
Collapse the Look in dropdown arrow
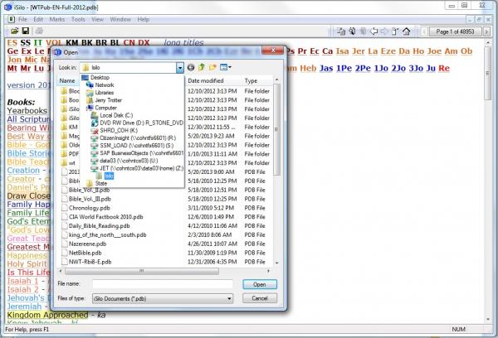tap(179, 66)
